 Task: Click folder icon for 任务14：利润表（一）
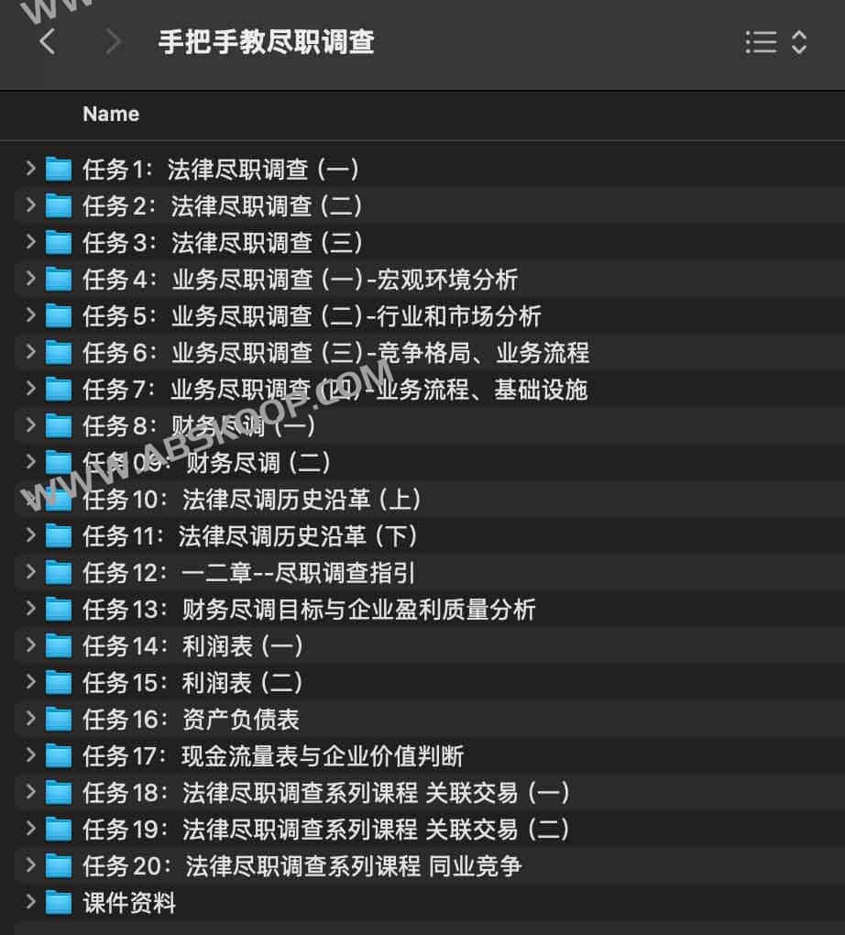[x=59, y=645]
